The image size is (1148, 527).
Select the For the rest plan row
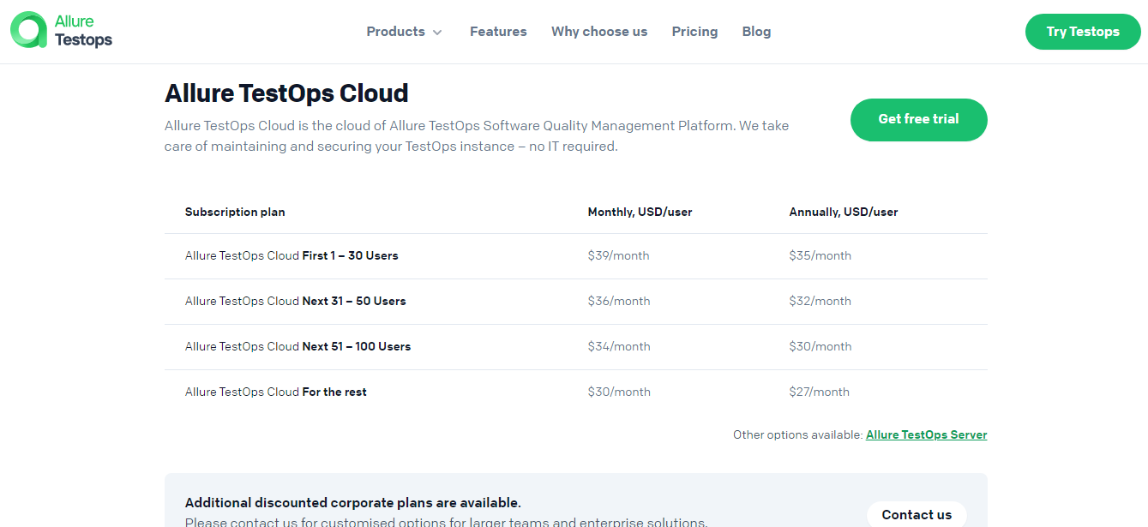275,392
